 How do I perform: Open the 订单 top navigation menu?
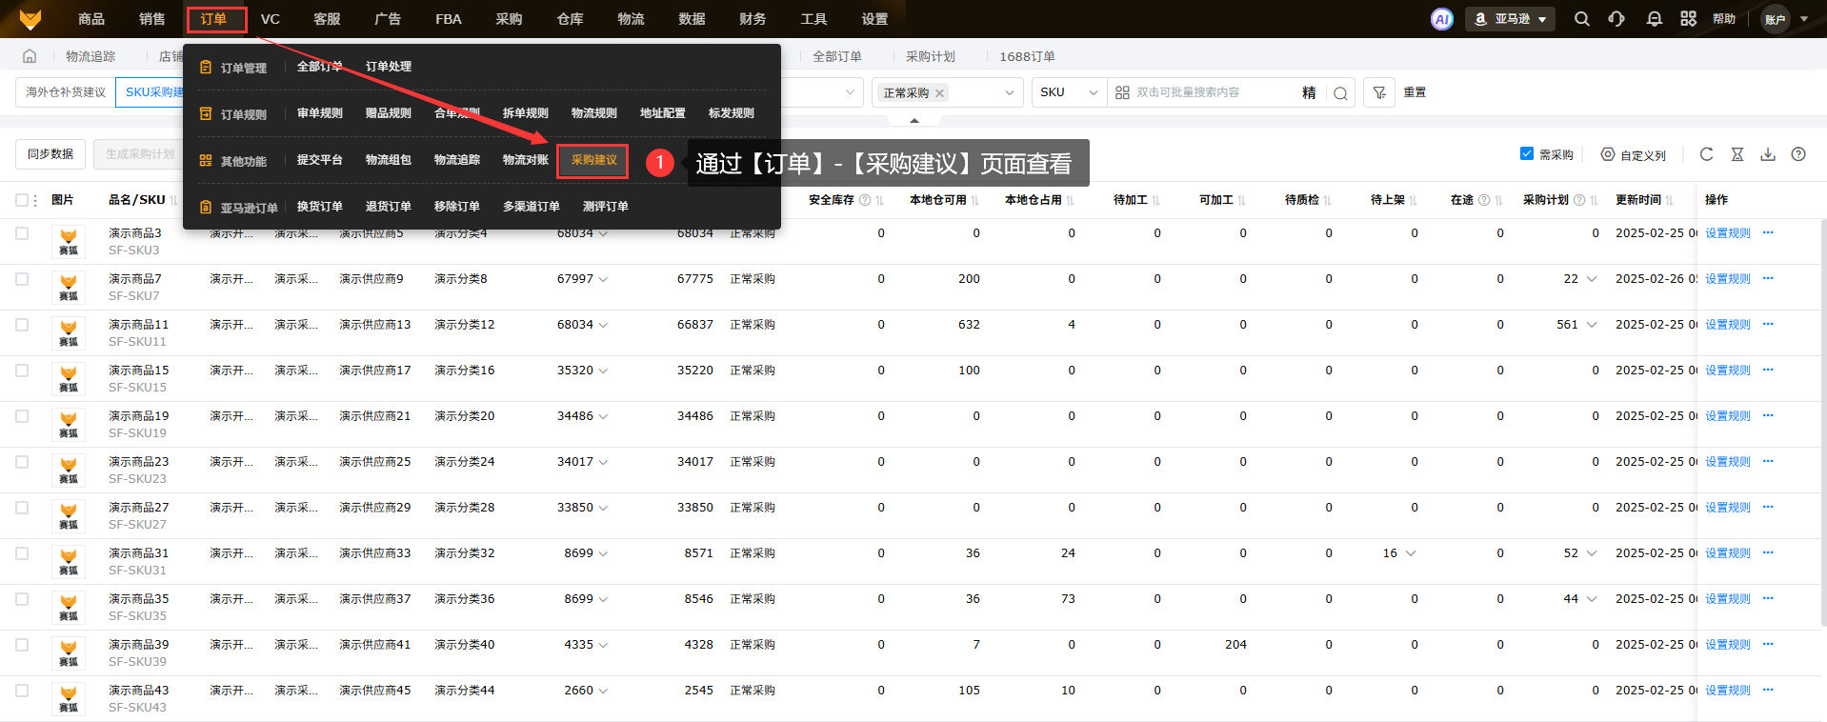[214, 19]
